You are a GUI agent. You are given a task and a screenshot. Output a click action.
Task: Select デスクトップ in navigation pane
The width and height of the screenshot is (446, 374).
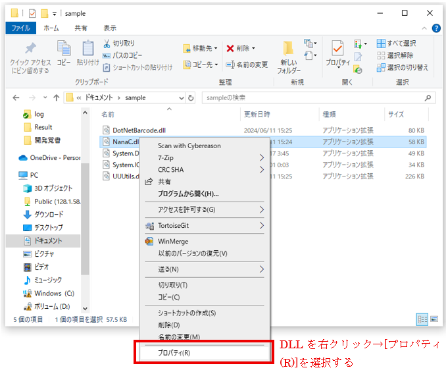[43, 227]
